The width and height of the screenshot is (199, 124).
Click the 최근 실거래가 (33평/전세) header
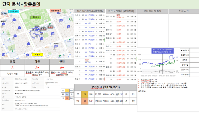coord(121,11)
